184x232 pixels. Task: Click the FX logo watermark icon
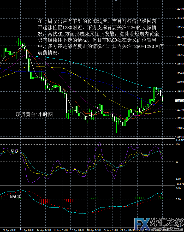coord(142,223)
